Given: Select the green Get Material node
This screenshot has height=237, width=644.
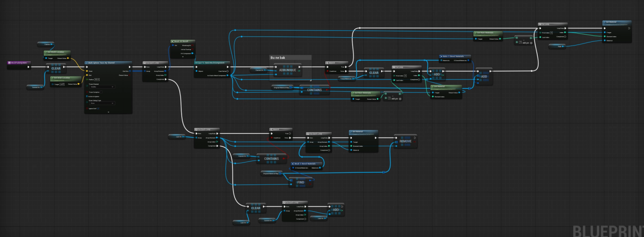Looking at the screenshot, I should point(446,92).
